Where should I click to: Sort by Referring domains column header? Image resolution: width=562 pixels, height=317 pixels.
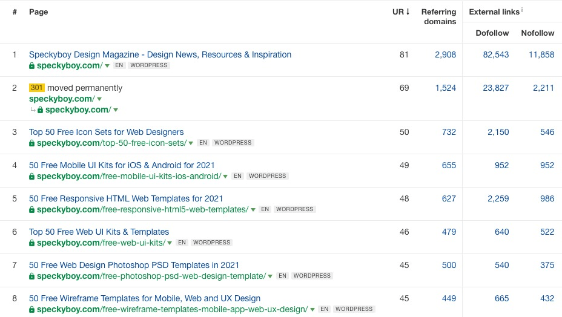point(438,16)
